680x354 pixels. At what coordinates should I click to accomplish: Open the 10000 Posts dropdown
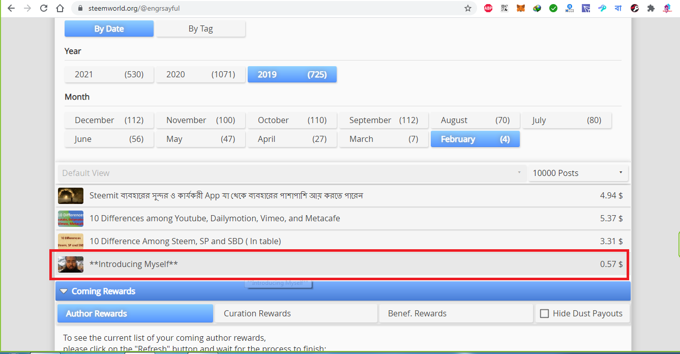point(578,173)
